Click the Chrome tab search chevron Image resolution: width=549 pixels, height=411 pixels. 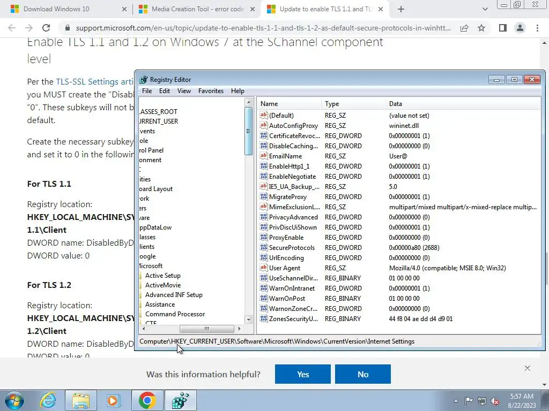pos(485,10)
